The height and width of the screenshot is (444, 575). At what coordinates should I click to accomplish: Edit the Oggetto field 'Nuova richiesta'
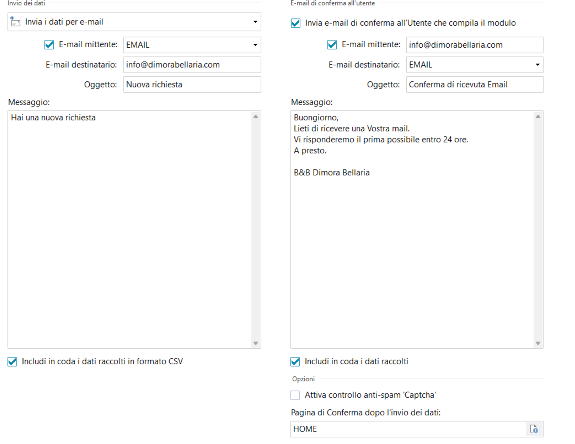pyautogui.click(x=192, y=84)
